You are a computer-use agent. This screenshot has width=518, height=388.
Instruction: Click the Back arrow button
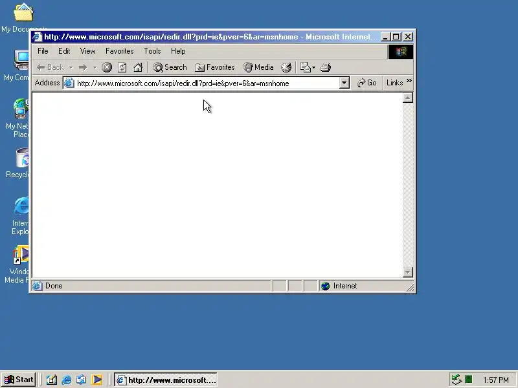[50, 67]
